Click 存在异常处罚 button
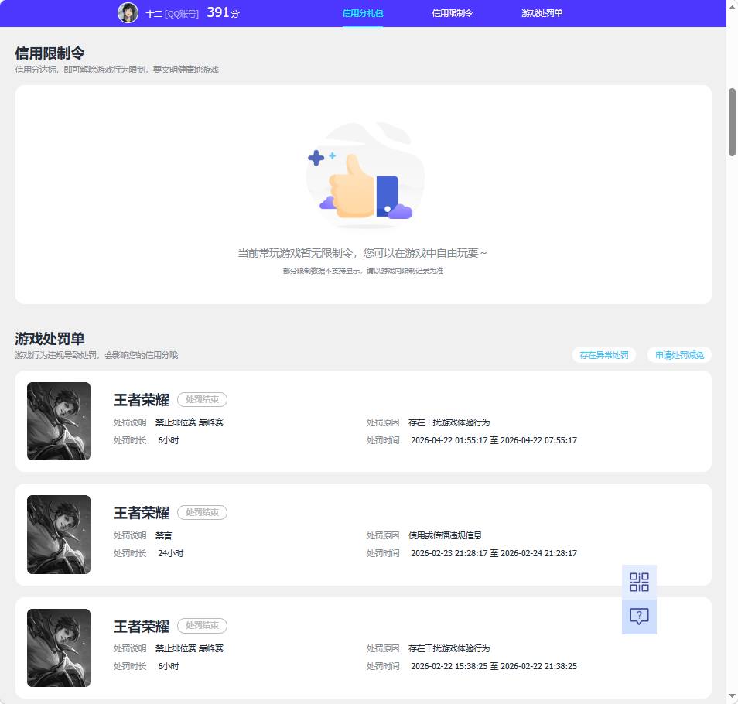The width and height of the screenshot is (738, 704). click(604, 355)
